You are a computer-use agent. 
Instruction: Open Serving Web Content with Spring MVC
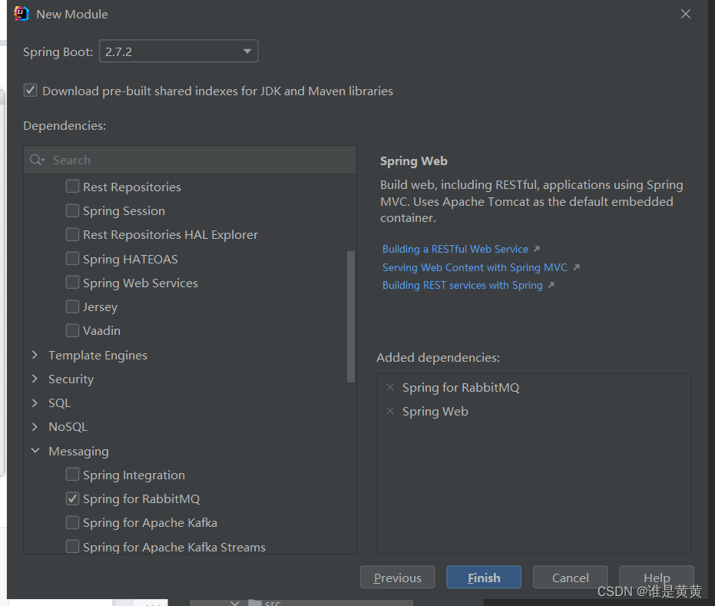(475, 267)
